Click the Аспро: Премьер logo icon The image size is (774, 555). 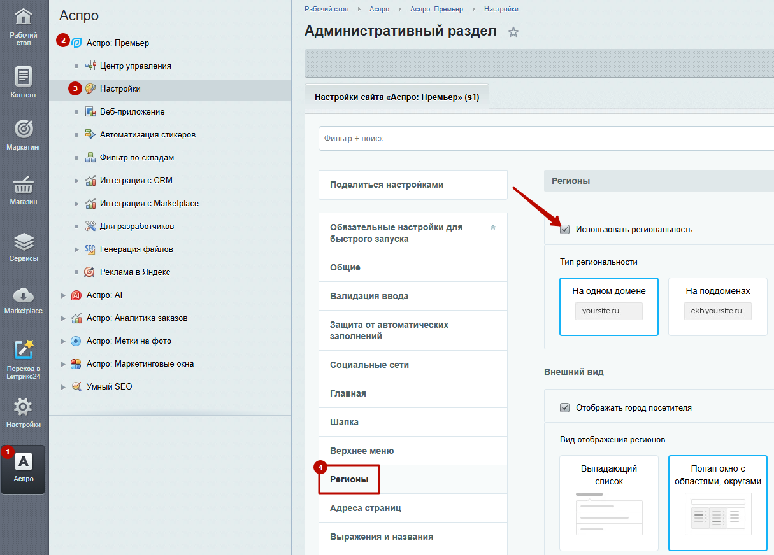click(x=76, y=43)
